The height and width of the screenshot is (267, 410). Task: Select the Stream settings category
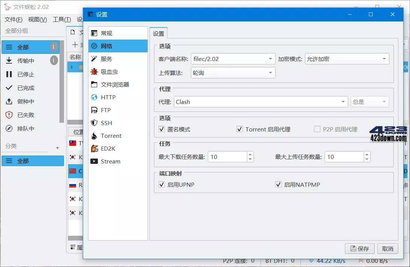point(109,161)
